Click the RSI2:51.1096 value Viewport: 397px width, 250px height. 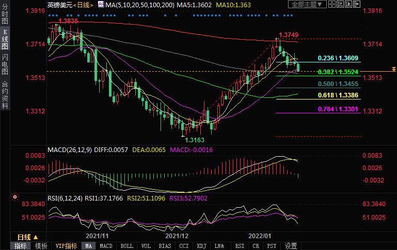click(146, 198)
